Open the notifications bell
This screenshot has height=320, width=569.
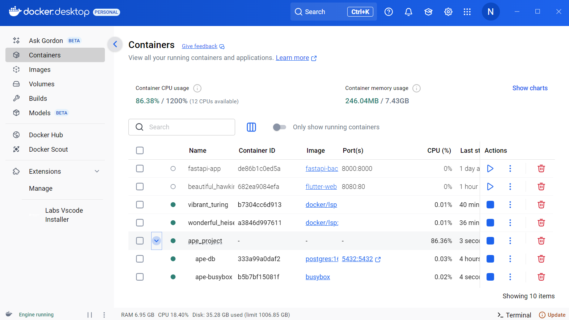pyautogui.click(x=408, y=12)
